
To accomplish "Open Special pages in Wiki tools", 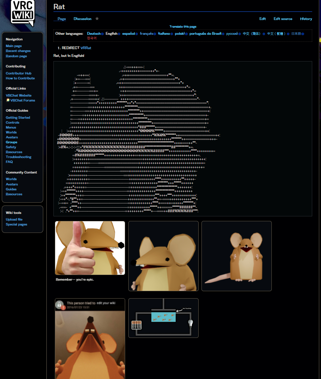I will 16,224.
